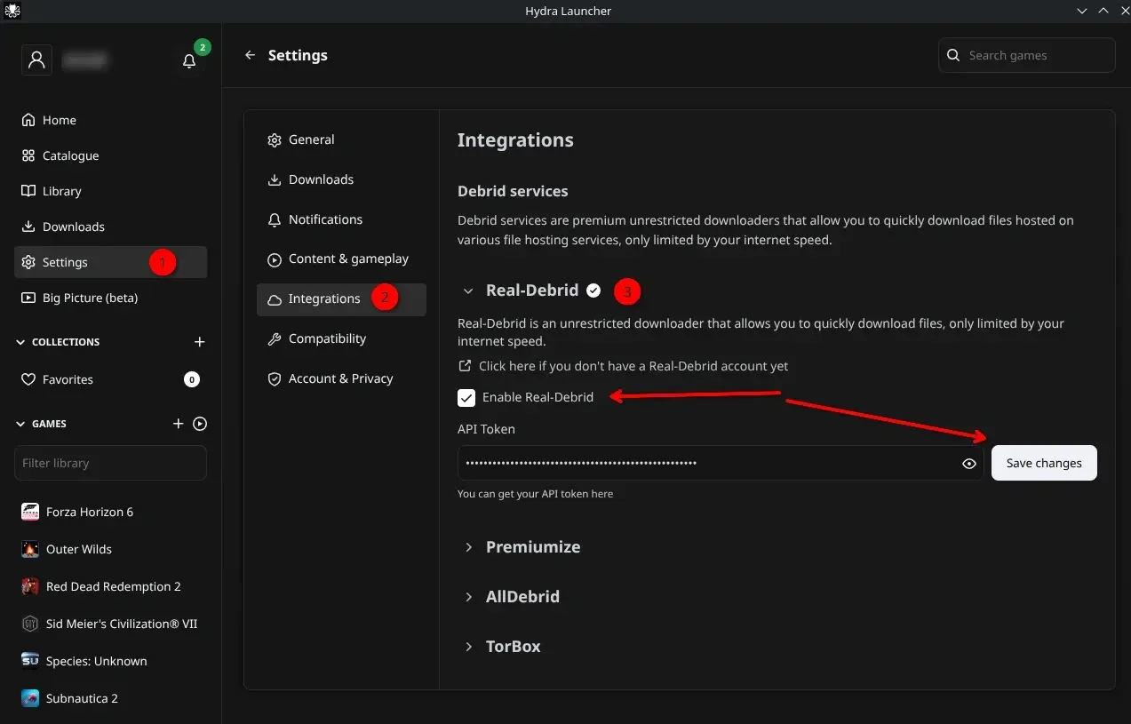Click the window maximize chevron in title bar
Screen dimensions: 1131x724
[1103, 11]
